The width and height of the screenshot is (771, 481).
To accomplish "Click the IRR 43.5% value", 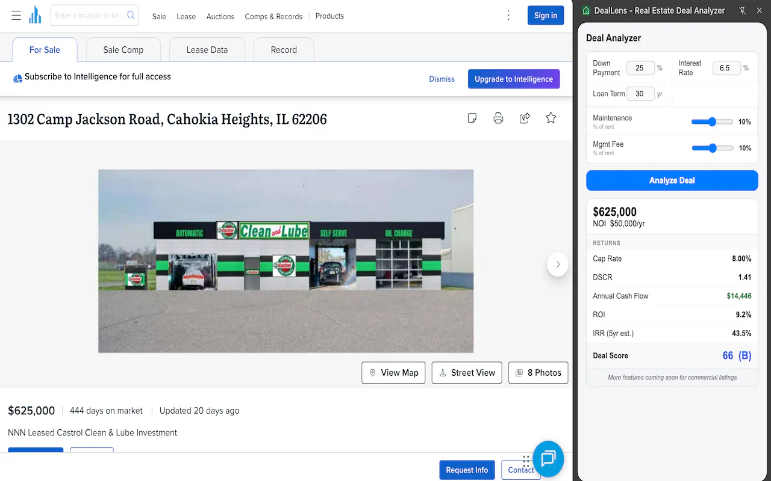I will pyautogui.click(x=741, y=333).
